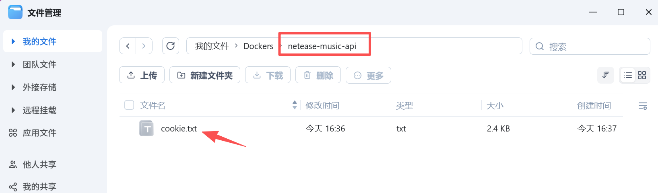The height and width of the screenshot is (193, 658).
Task: Expand the 团队文件 sidebar arrow
Action: coord(13,64)
